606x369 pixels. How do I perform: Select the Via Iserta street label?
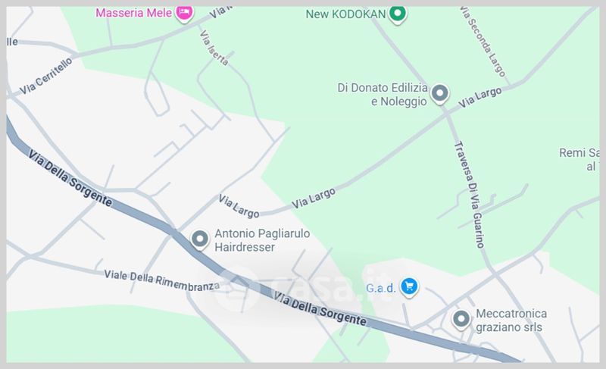coord(214,48)
